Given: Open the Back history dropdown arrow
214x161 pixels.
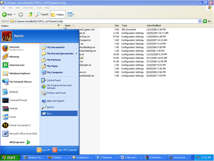Looking at the screenshot, I should point(15,15).
